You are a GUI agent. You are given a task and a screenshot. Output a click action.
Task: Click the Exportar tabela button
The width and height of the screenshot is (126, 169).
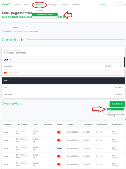coord(117,104)
